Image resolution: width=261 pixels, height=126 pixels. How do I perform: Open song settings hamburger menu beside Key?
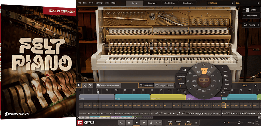tap(196, 123)
